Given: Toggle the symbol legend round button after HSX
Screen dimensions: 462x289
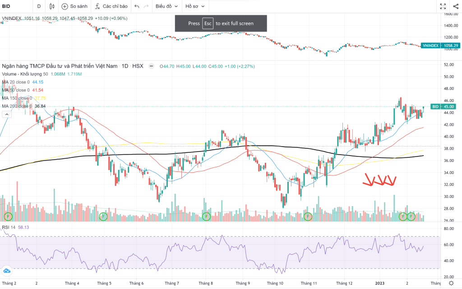Looking at the screenshot, I should tap(151, 66).
